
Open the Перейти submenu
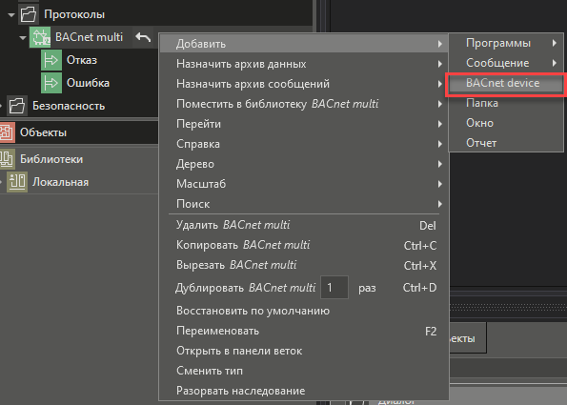(304, 124)
